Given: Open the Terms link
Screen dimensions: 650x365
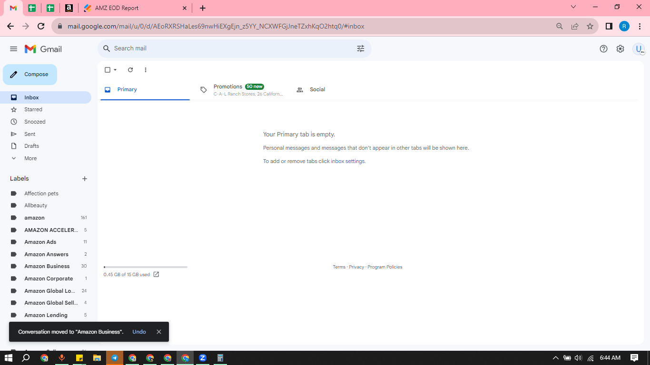Looking at the screenshot, I should [x=339, y=267].
